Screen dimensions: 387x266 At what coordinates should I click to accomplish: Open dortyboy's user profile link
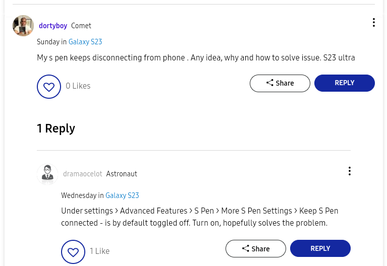pos(53,26)
